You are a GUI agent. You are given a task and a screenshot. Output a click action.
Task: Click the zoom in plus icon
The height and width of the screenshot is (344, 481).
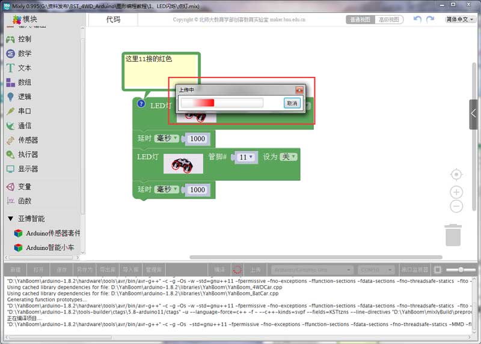[456, 192]
